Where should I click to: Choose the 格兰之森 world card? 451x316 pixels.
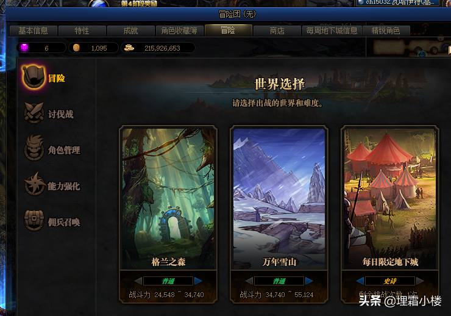(168, 199)
